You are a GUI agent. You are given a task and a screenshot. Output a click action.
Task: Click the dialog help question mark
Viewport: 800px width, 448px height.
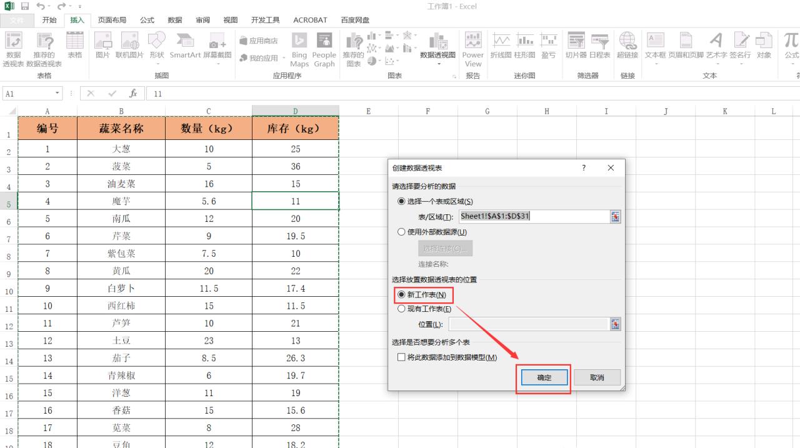pos(584,168)
